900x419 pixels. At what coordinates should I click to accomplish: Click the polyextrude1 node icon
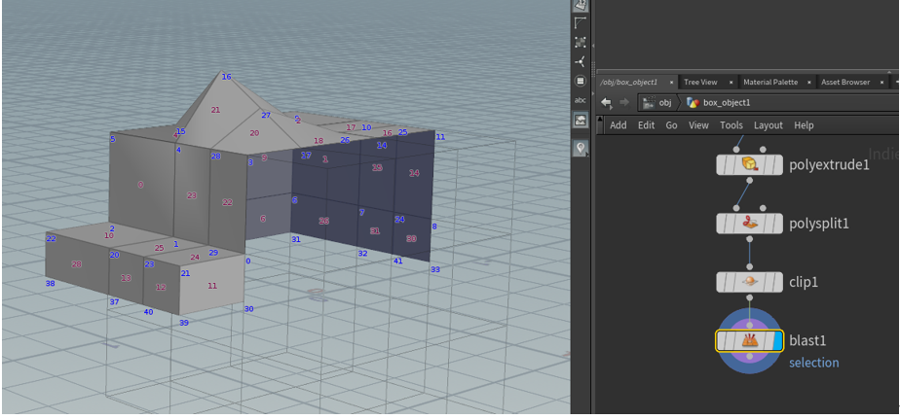pos(749,164)
